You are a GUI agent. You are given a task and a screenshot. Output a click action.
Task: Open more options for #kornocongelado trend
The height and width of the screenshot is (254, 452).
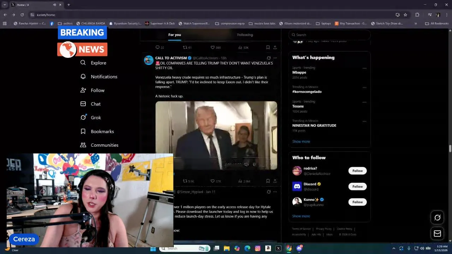(x=364, y=87)
